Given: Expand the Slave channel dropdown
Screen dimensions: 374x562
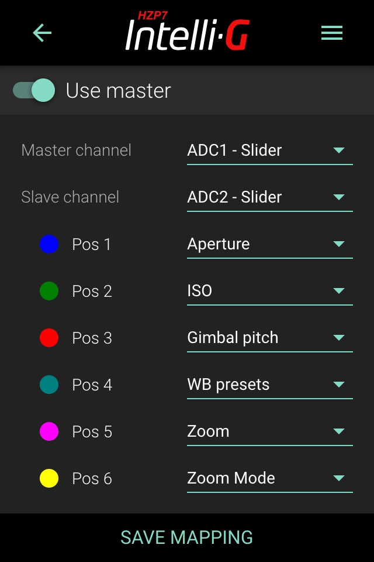Looking at the screenshot, I should (269, 197).
